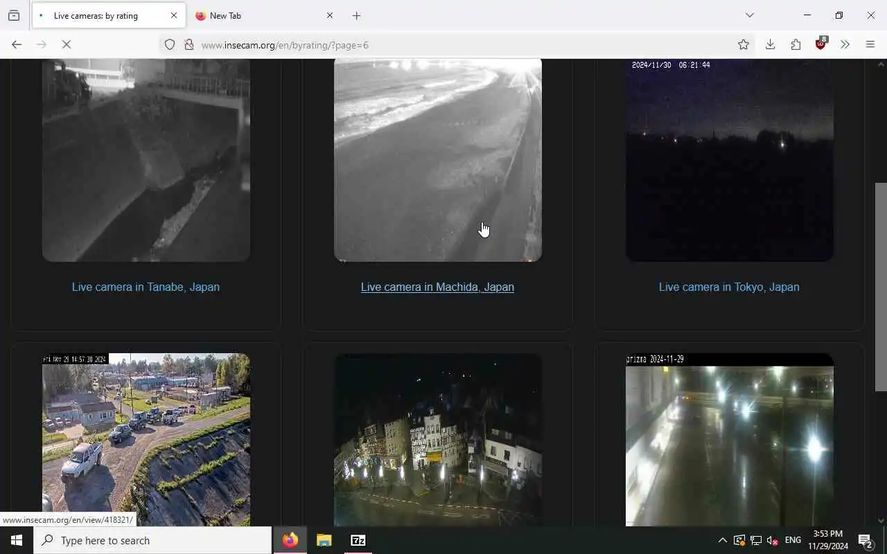Open Live camera in Machida, Japan link
887x554 pixels.
(437, 287)
